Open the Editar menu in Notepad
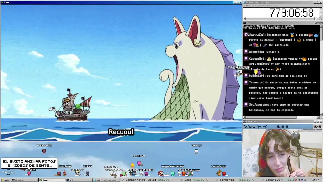The width and height of the screenshot is (323, 182). click(254, 6)
